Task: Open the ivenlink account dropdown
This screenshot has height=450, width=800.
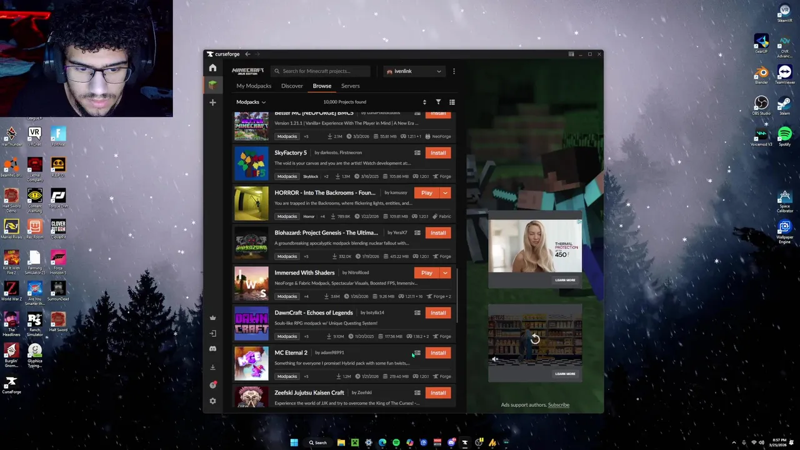Action: tap(414, 71)
